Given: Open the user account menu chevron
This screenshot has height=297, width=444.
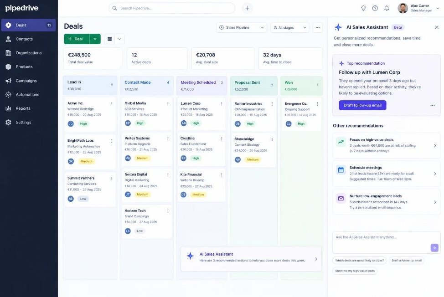Looking at the screenshot, I should coord(438,8).
